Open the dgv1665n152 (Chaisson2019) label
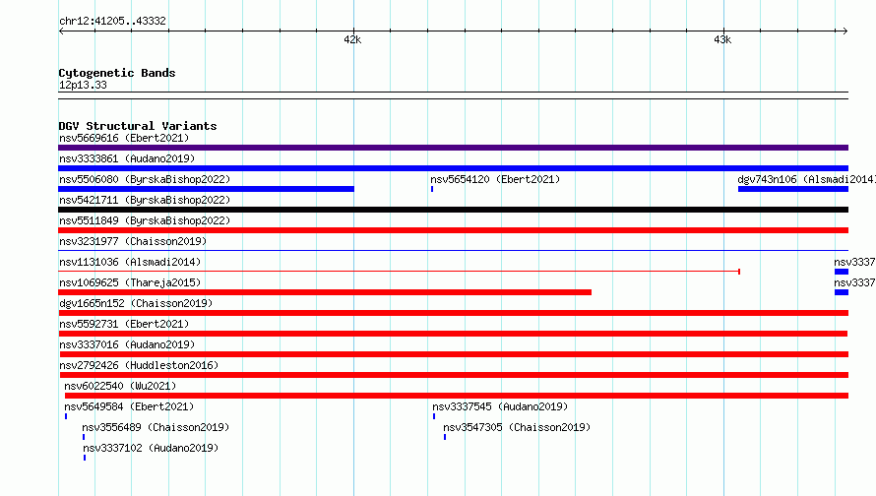This screenshot has height=496, width=876. pyautogui.click(x=136, y=303)
